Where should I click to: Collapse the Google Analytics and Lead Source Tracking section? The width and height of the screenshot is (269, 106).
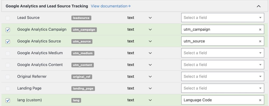tap(259, 6)
